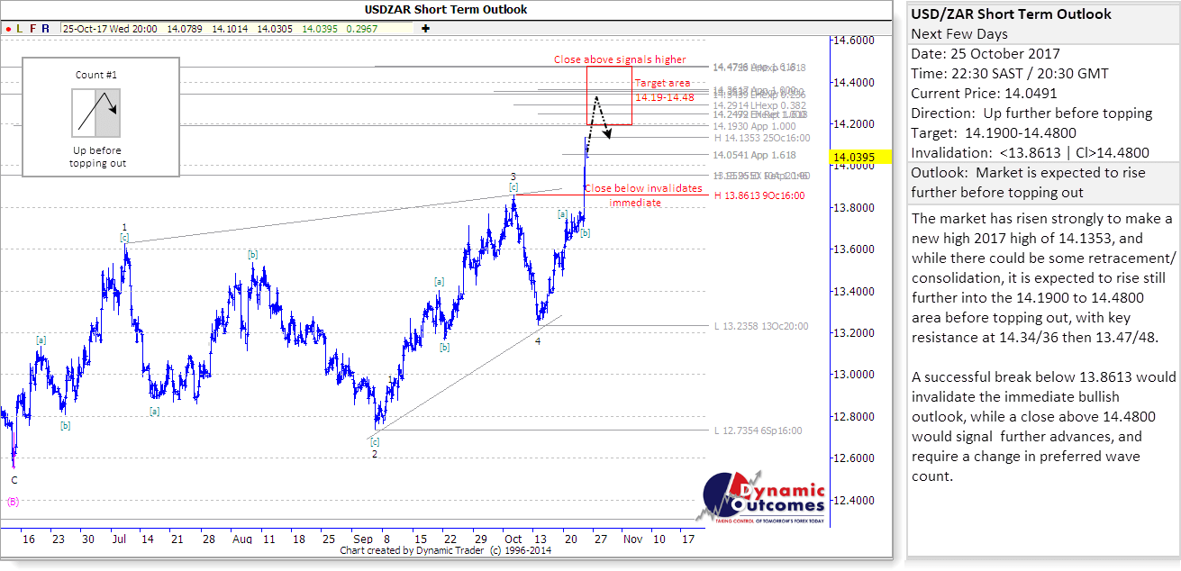Screen dimensions: 1181x571
Task: Click the 13.2000 price axis label
Action: pyautogui.click(x=854, y=333)
